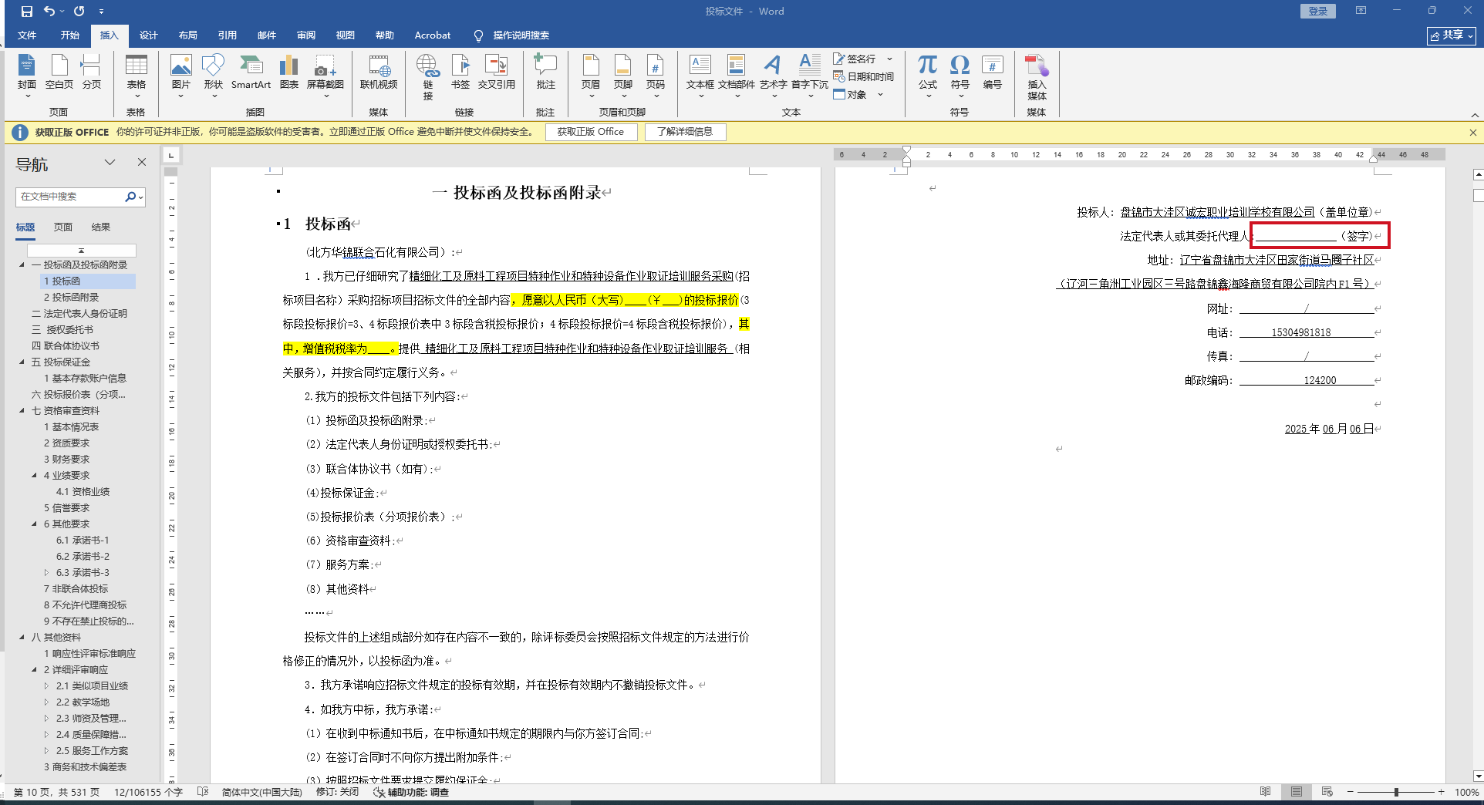Open the Customize Quick Access Toolbar dropdown
Screen dimensions: 1484x805
pyautogui.click(x=102, y=12)
